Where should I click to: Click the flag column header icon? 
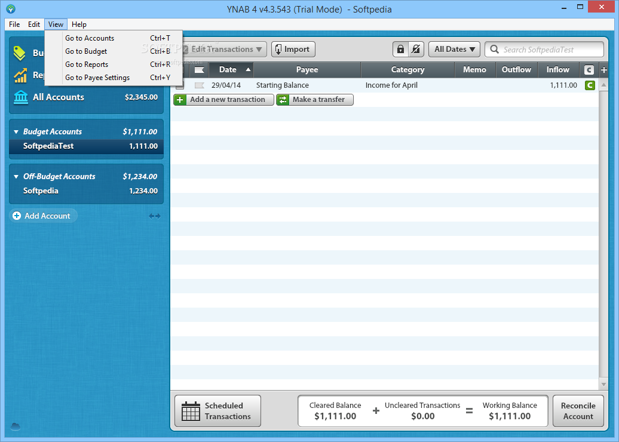pos(200,70)
